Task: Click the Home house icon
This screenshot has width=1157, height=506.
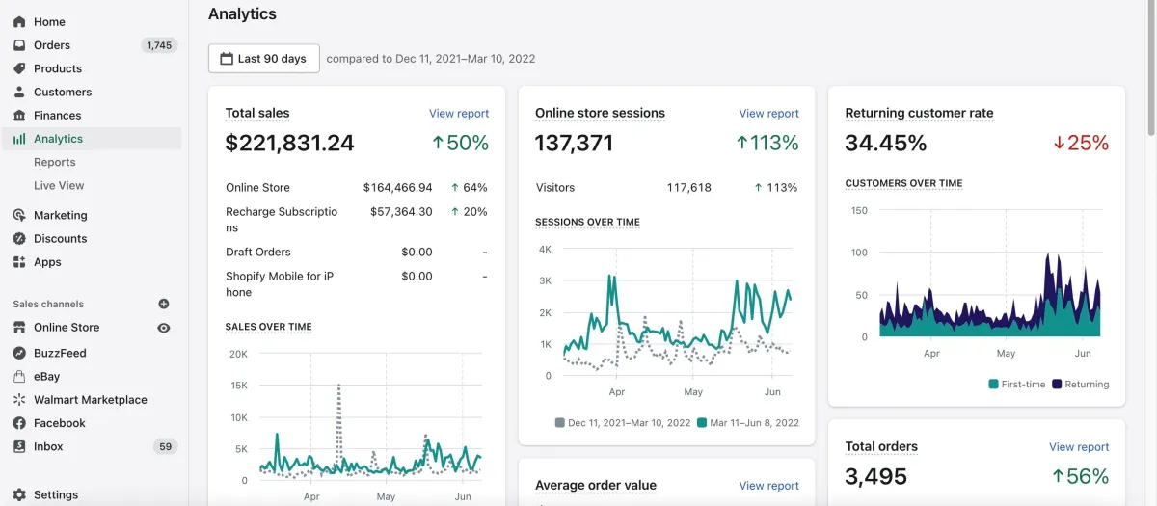Action: pyautogui.click(x=19, y=21)
